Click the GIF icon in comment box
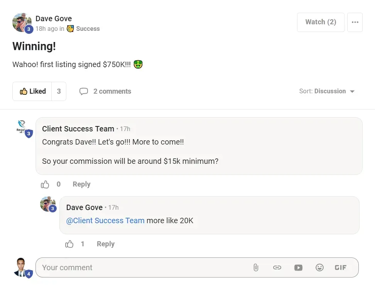The width and height of the screenshot is (375, 291). click(x=341, y=267)
